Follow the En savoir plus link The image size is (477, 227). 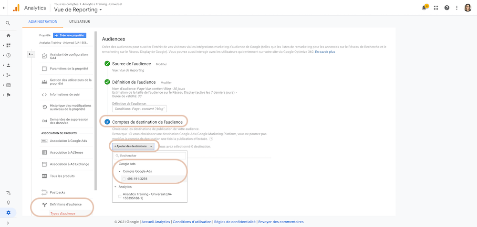(x=325, y=52)
